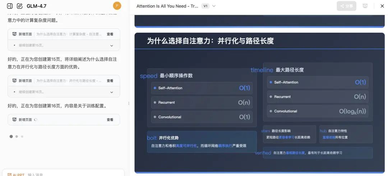Select Convolutional row under 最小顺序操作数
Image resolution: width=388 pixels, height=176 pixels.
click(202, 117)
